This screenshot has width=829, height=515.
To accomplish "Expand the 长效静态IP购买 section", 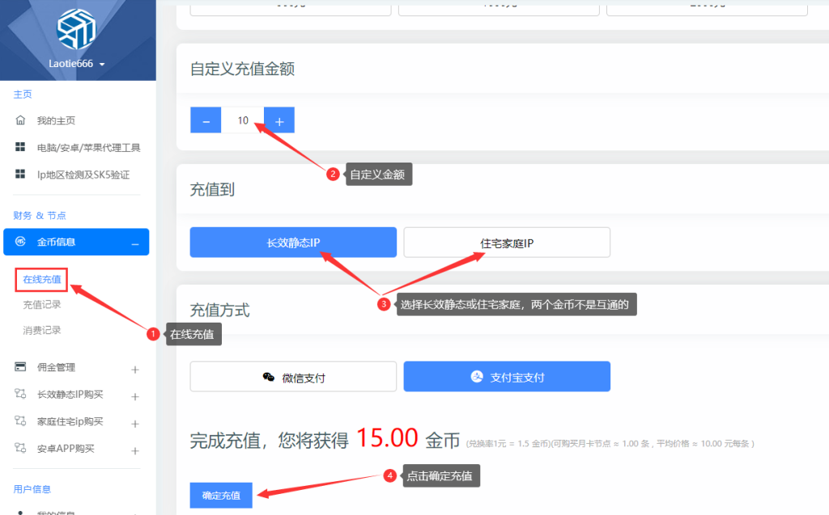I will click(x=135, y=397).
